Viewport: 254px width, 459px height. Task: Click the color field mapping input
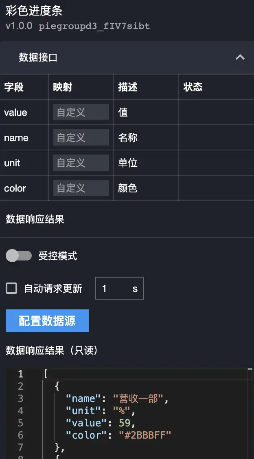click(x=81, y=188)
